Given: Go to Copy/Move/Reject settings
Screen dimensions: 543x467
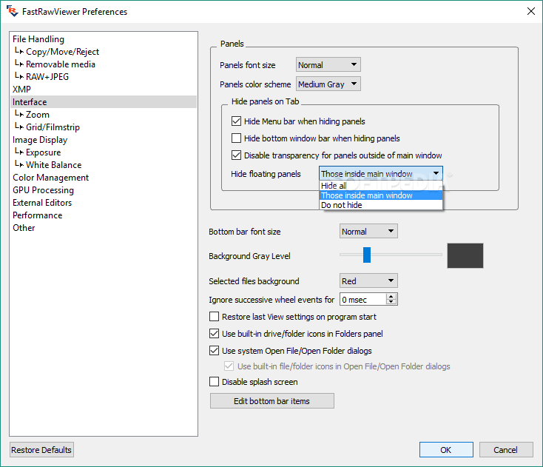Looking at the screenshot, I should point(104,52).
